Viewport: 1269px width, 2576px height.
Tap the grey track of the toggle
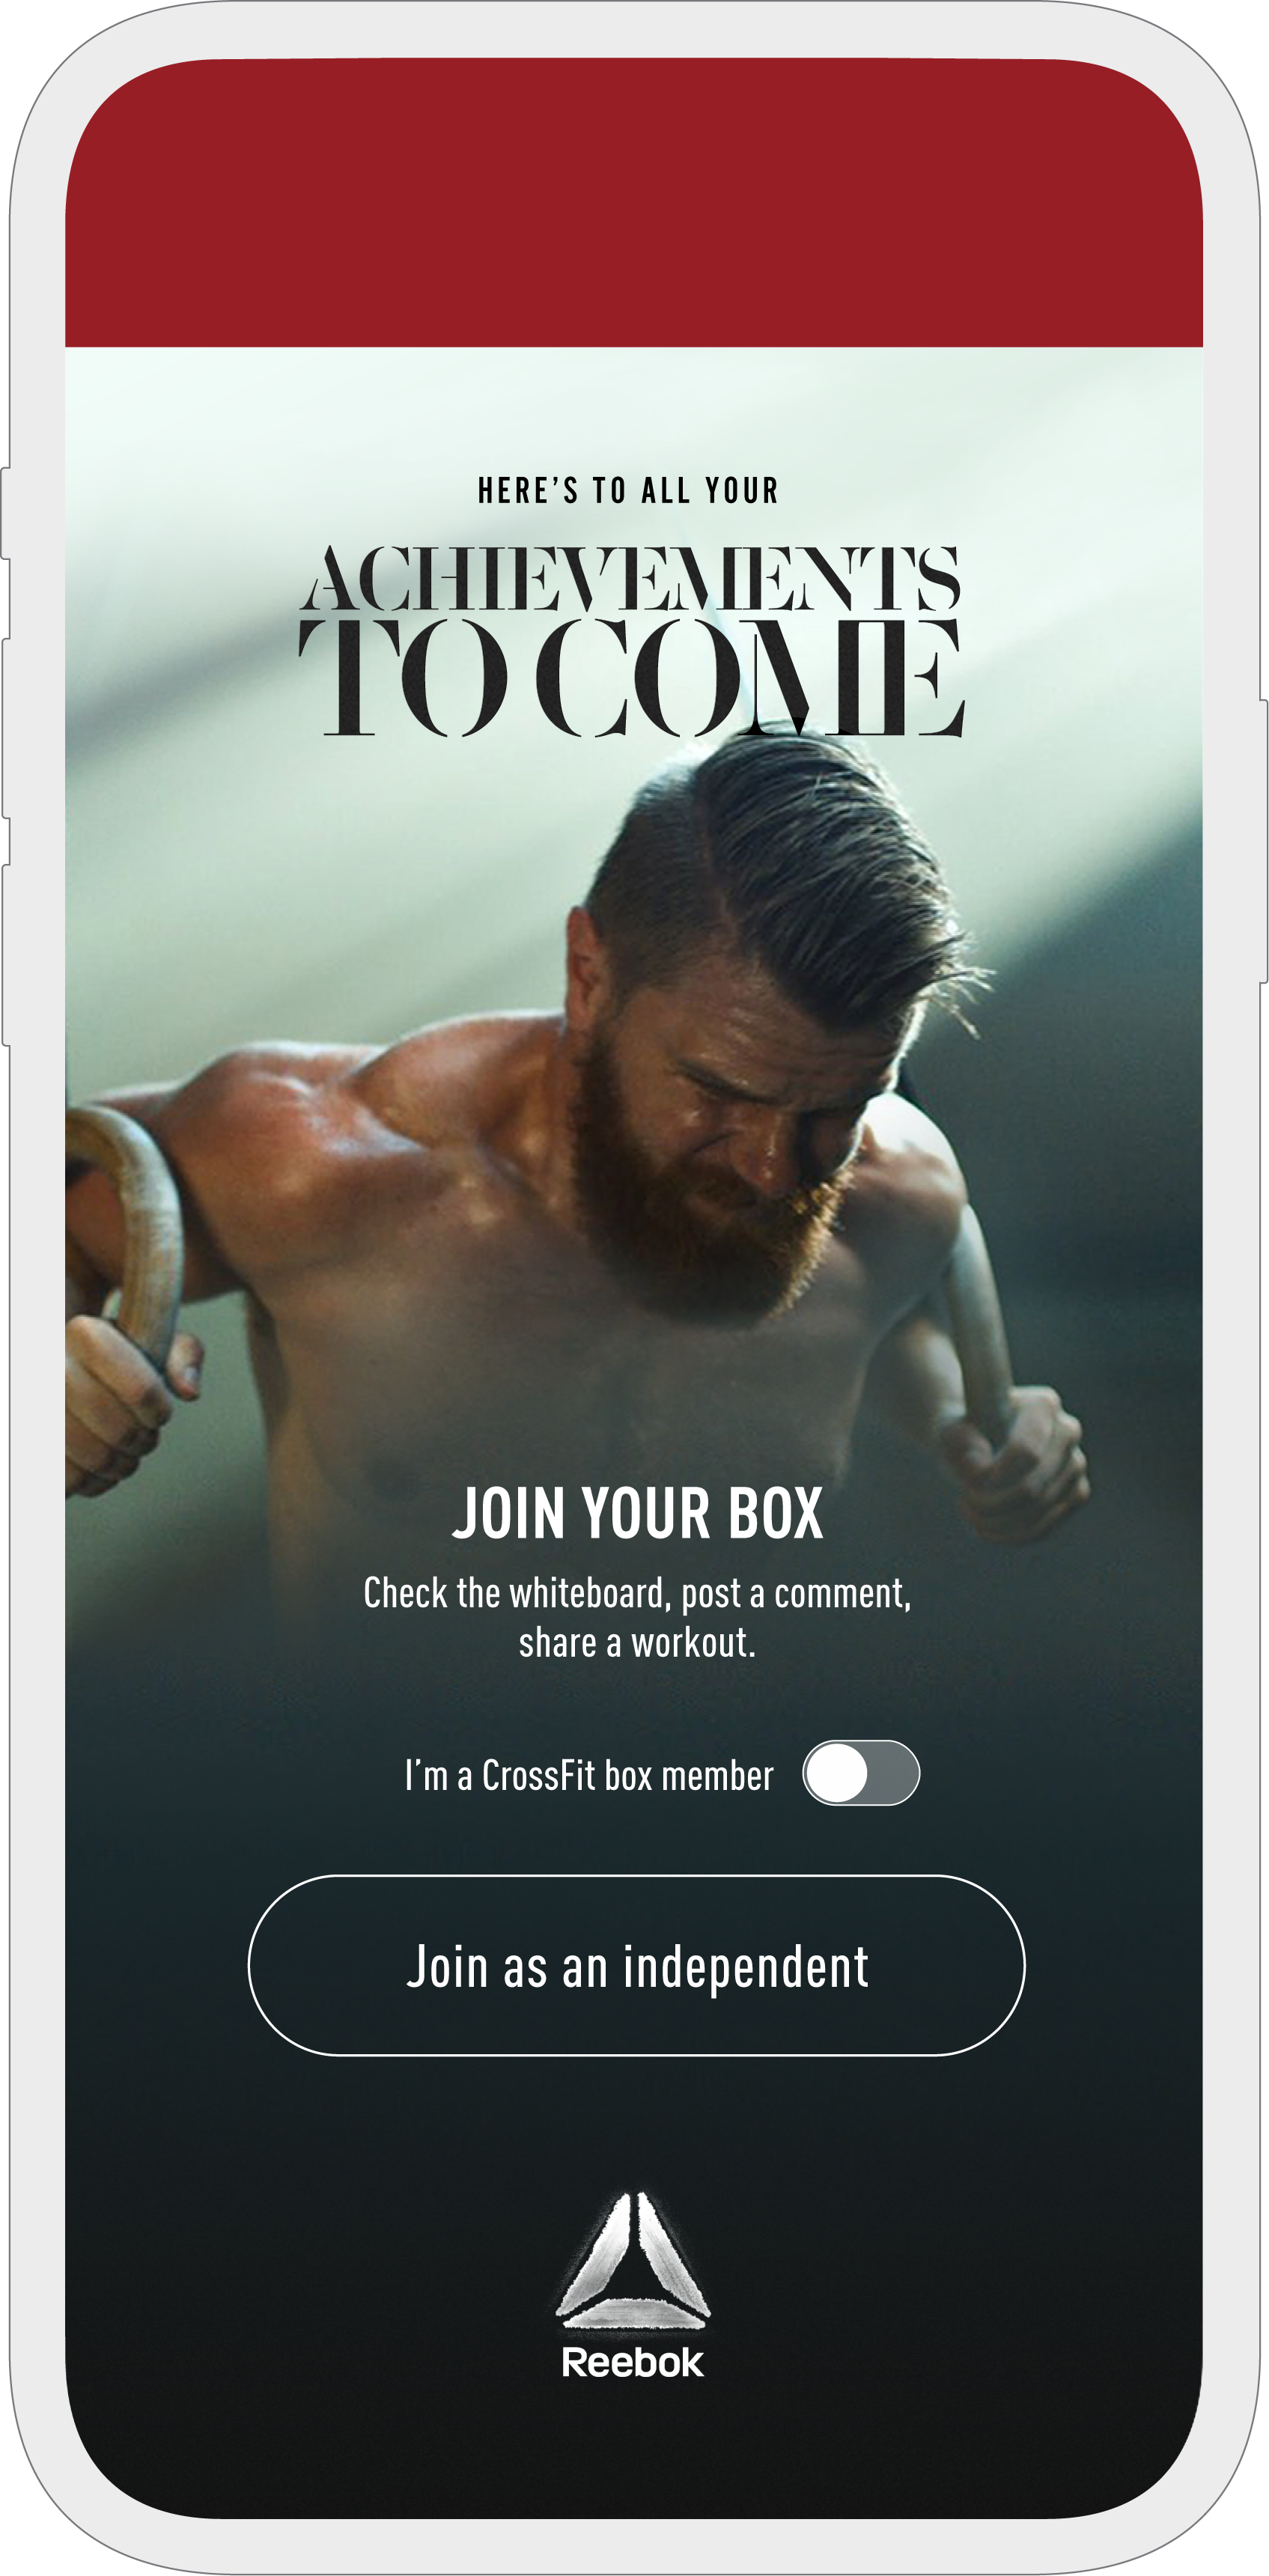[892, 1773]
